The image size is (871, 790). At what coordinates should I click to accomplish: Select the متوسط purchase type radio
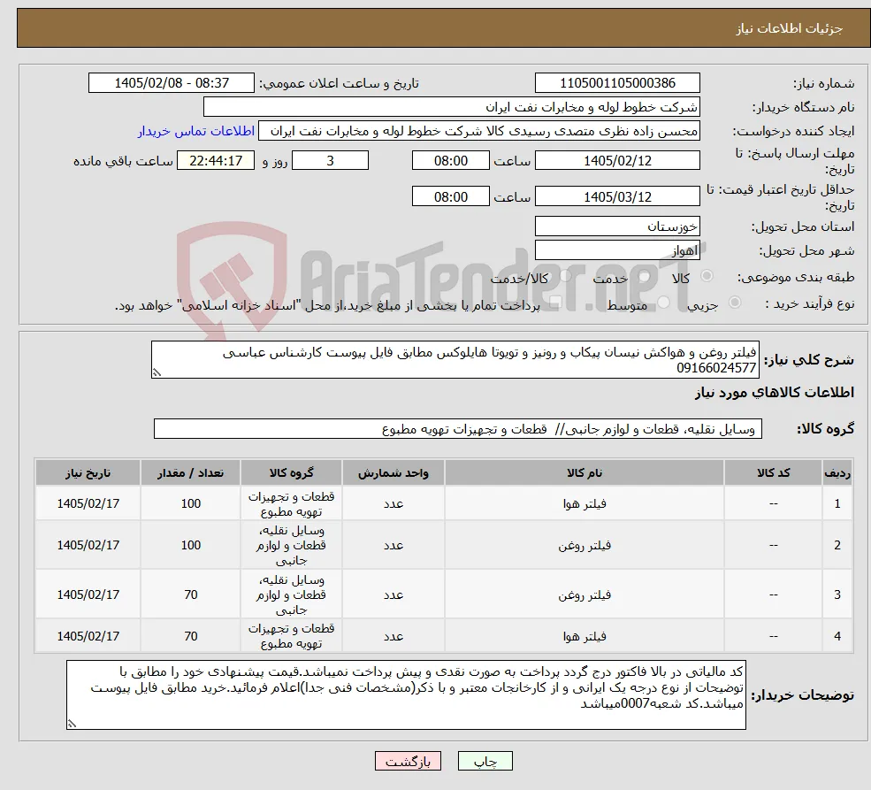pos(663,303)
